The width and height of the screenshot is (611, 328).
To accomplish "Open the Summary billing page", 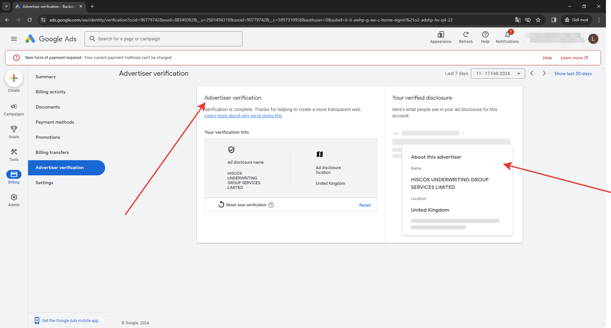I will click(x=45, y=77).
